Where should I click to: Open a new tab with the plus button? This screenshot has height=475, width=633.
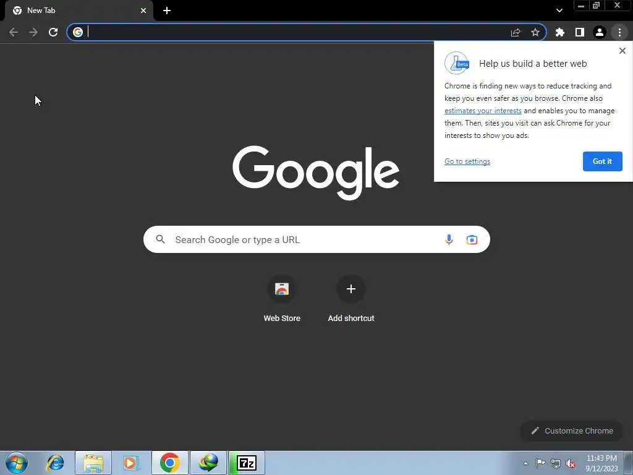coord(167,11)
